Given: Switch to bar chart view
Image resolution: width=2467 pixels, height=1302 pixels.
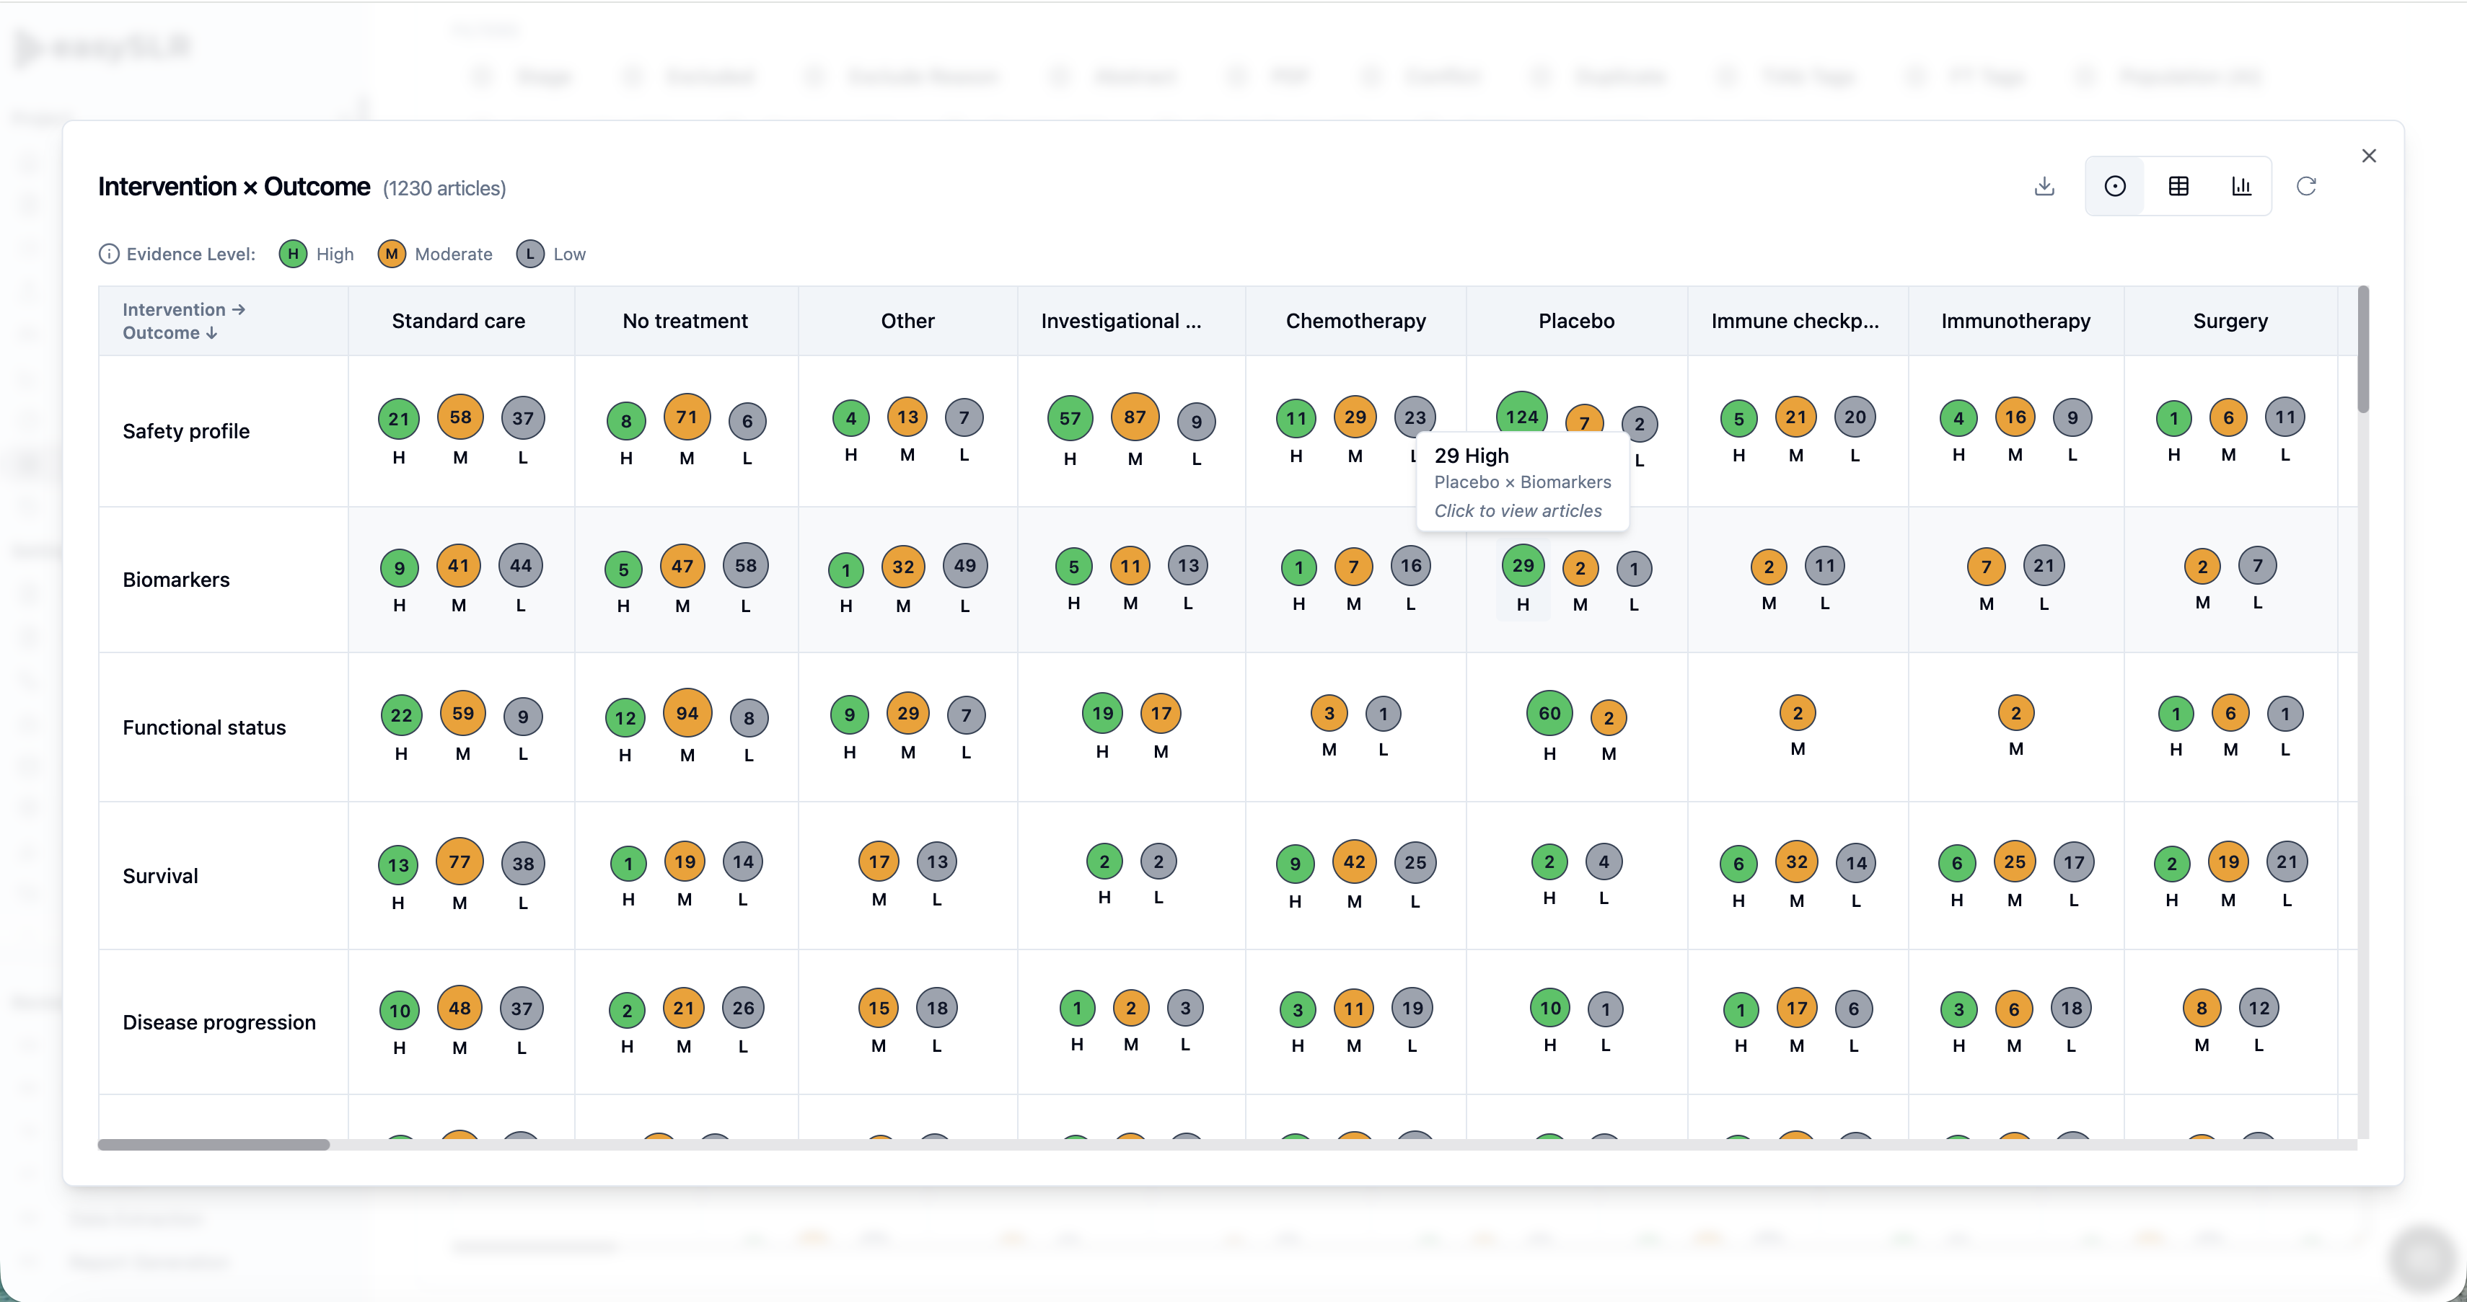Looking at the screenshot, I should click(x=2241, y=186).
